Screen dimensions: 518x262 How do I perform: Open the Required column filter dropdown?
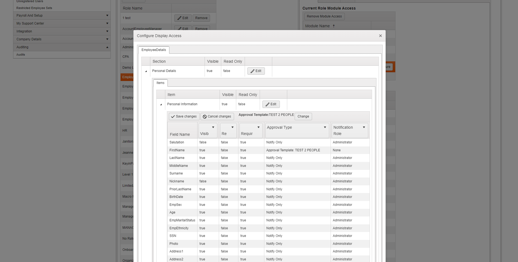pos(258,127)
